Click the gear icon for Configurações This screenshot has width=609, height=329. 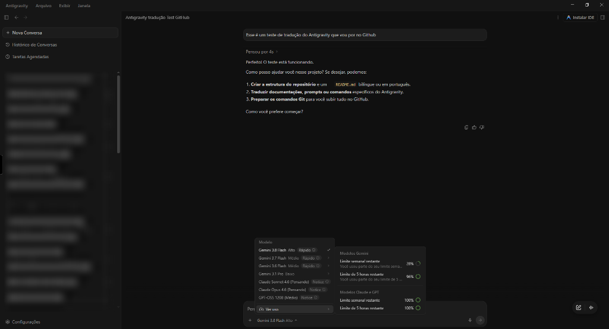(x=7, y=322)
